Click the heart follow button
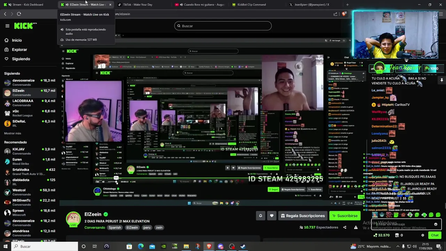Screen dimensions: 446x251 [272, 216]
